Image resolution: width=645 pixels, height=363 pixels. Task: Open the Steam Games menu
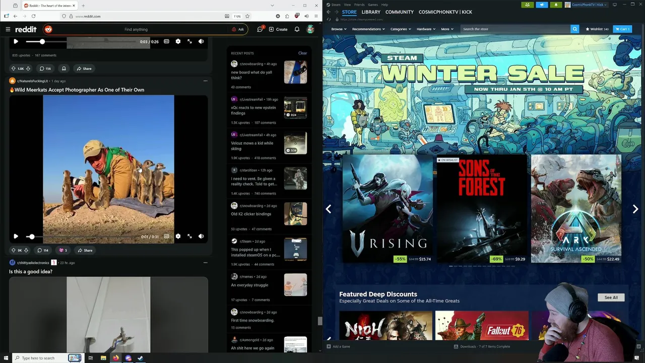(373, 5)
